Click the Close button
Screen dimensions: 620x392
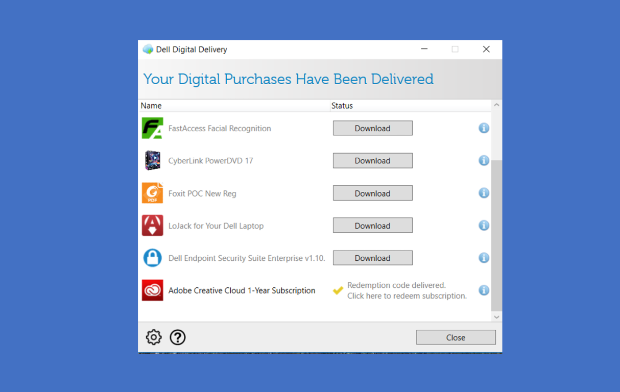pos(456,337)
